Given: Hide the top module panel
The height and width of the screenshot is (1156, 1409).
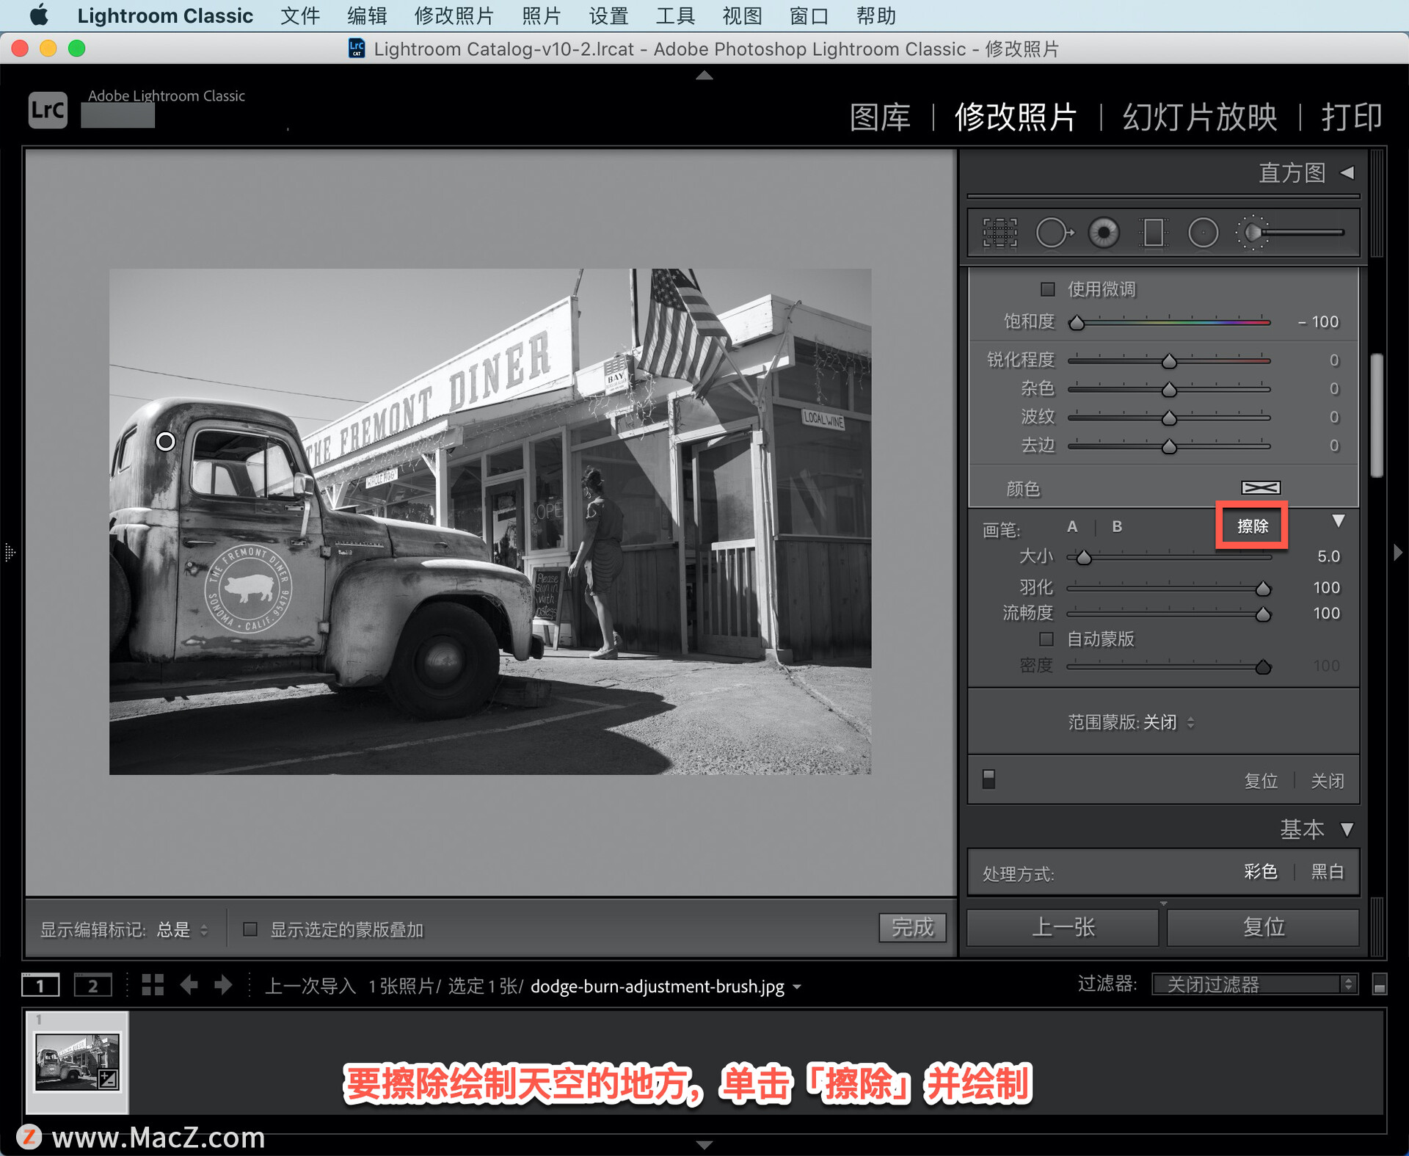Looking at the screenshot, I should (x=704, y=75).
